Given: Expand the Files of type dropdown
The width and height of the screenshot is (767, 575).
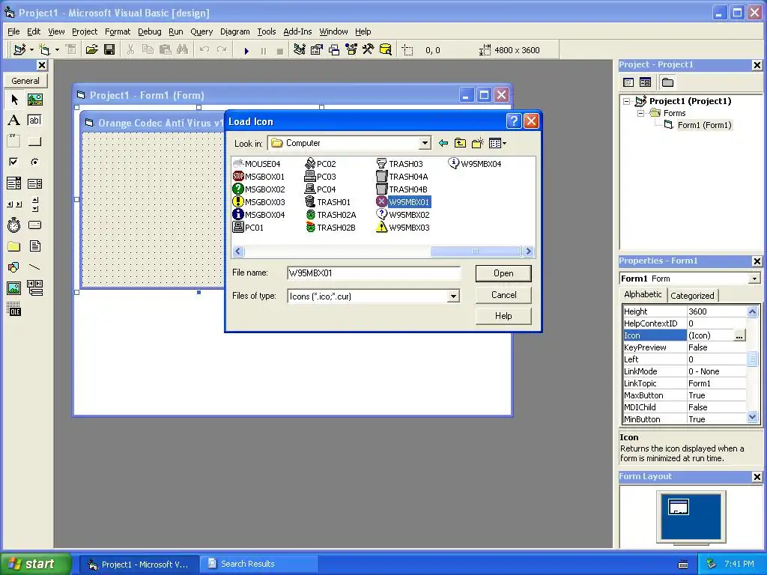Looking at the screenshot, I should (453, 296).
